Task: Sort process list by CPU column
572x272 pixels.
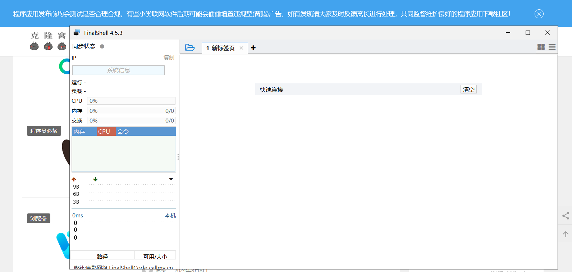Action: tap(106, 132)
